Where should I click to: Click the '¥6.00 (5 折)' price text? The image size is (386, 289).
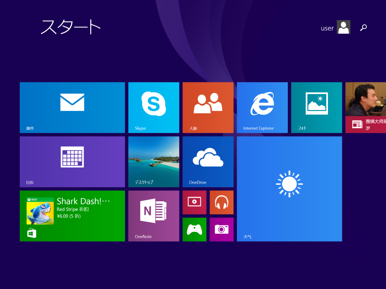(69, 216)
